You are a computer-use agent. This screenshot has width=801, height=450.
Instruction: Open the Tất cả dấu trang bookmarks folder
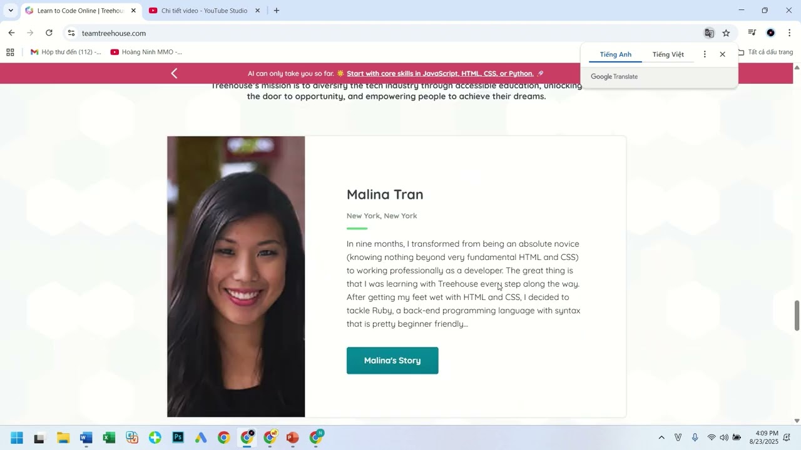click(765, 52)
